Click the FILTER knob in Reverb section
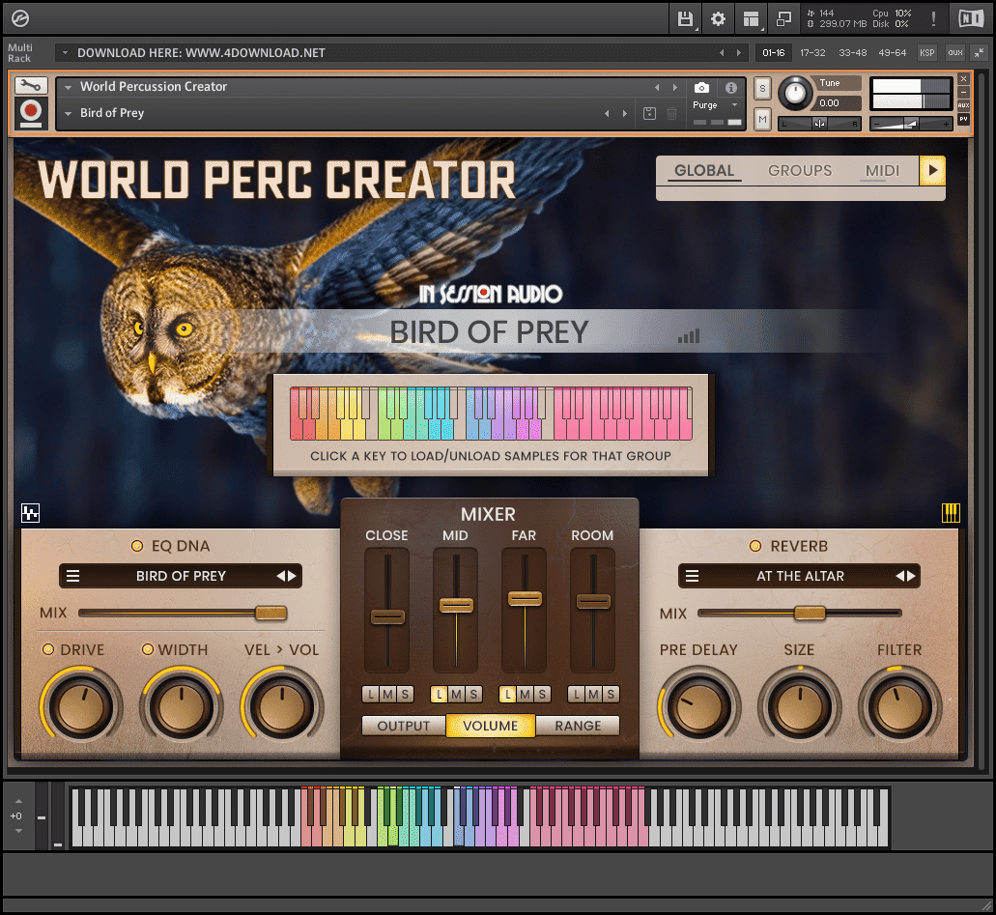Screen dimensions: 996x915 pos(899,706)
